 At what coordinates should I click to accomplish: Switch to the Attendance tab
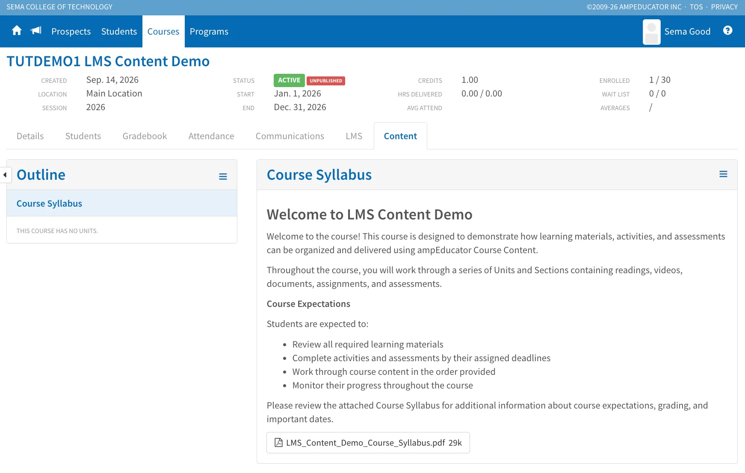211,136
